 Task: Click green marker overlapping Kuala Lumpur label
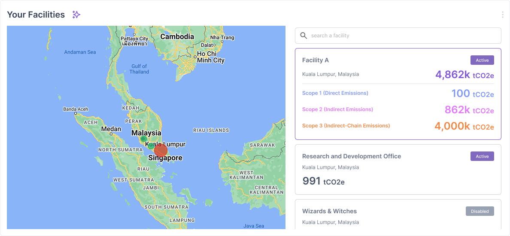click(x=151, y=145)
